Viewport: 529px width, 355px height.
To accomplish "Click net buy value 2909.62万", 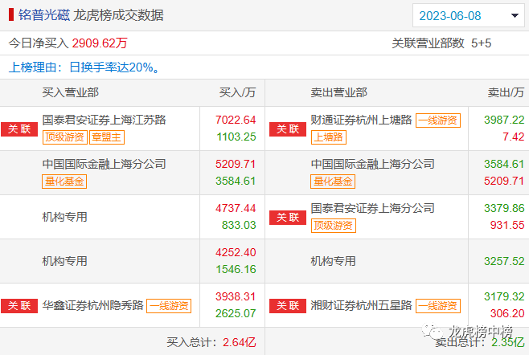I will coord(100,43).
